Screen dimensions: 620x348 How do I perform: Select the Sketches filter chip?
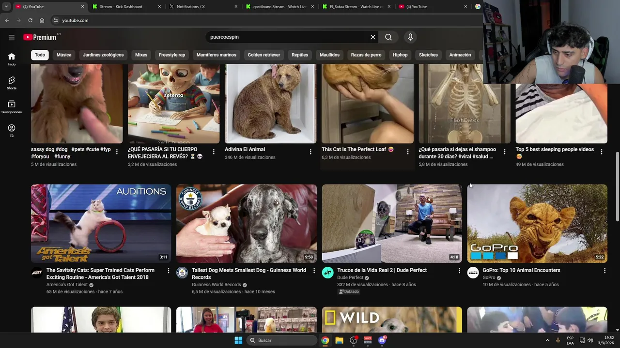click(428, 55)
